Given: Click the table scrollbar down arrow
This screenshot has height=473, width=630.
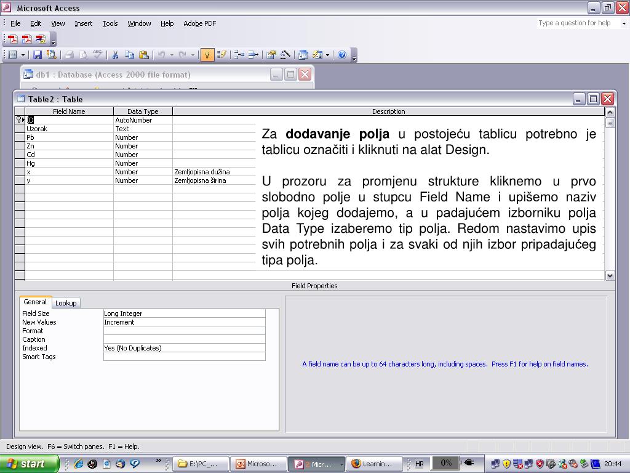Looking at the screenshot, I should click(x=610, y=275).
